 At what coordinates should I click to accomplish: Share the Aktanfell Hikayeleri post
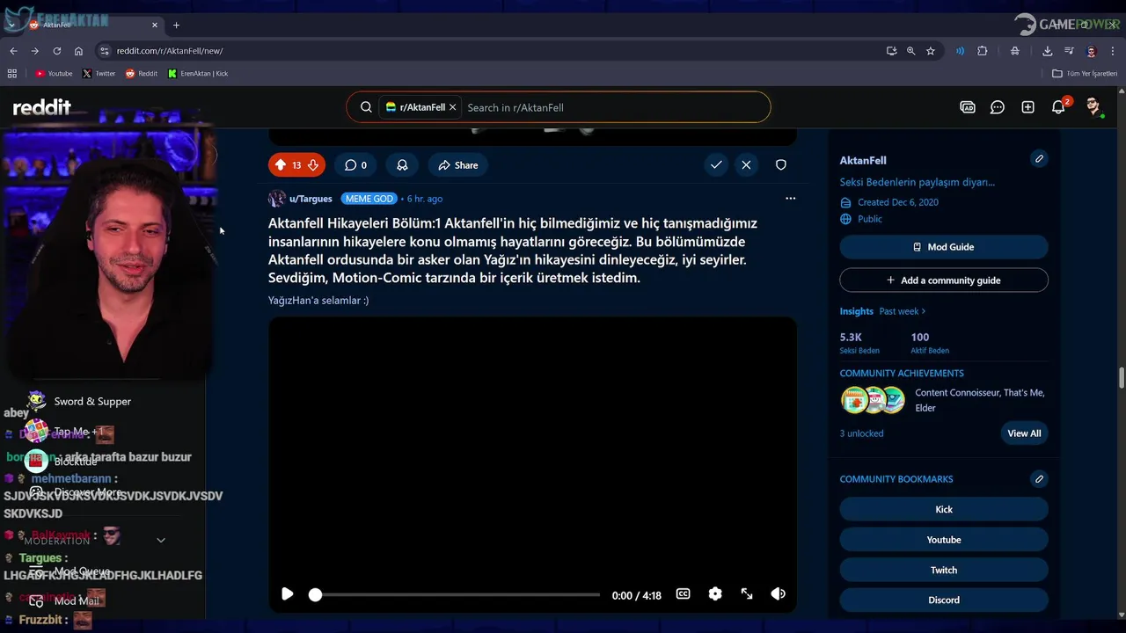click(458, 165)
